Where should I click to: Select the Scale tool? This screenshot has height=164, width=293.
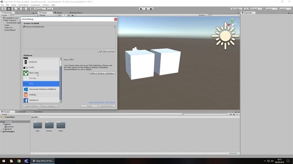[18, 9]
